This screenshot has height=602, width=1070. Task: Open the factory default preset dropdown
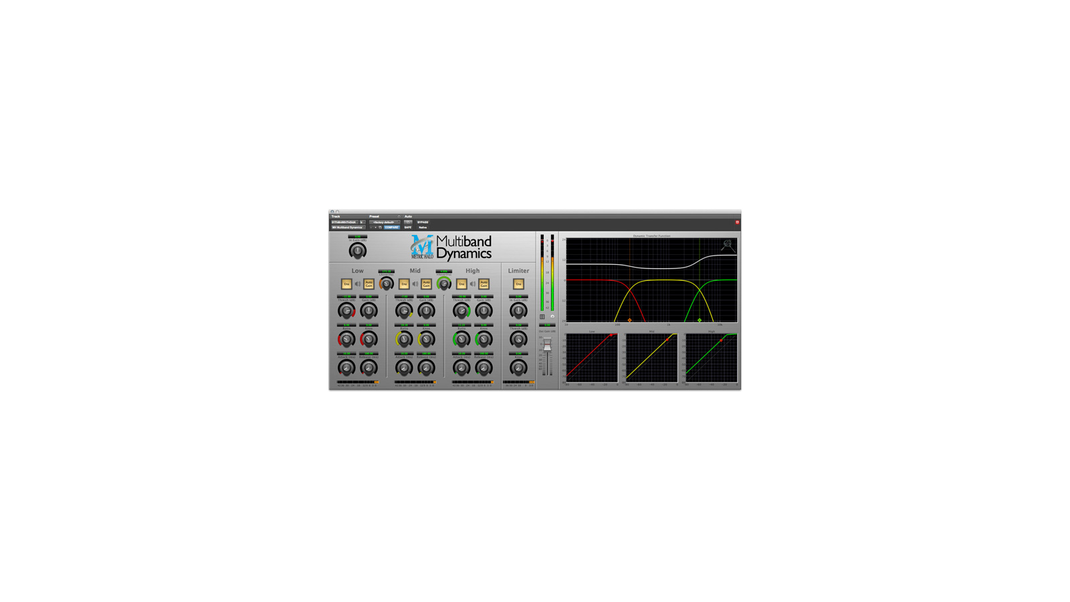[x=385, y=222]
